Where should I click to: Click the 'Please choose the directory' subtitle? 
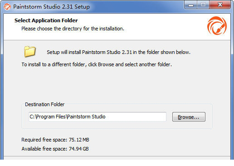coord(73,29)
